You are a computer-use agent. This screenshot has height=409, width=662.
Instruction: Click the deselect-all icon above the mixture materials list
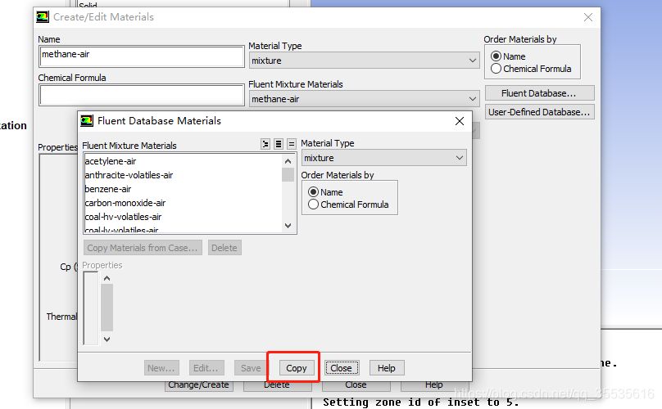(x=292, y=144)
